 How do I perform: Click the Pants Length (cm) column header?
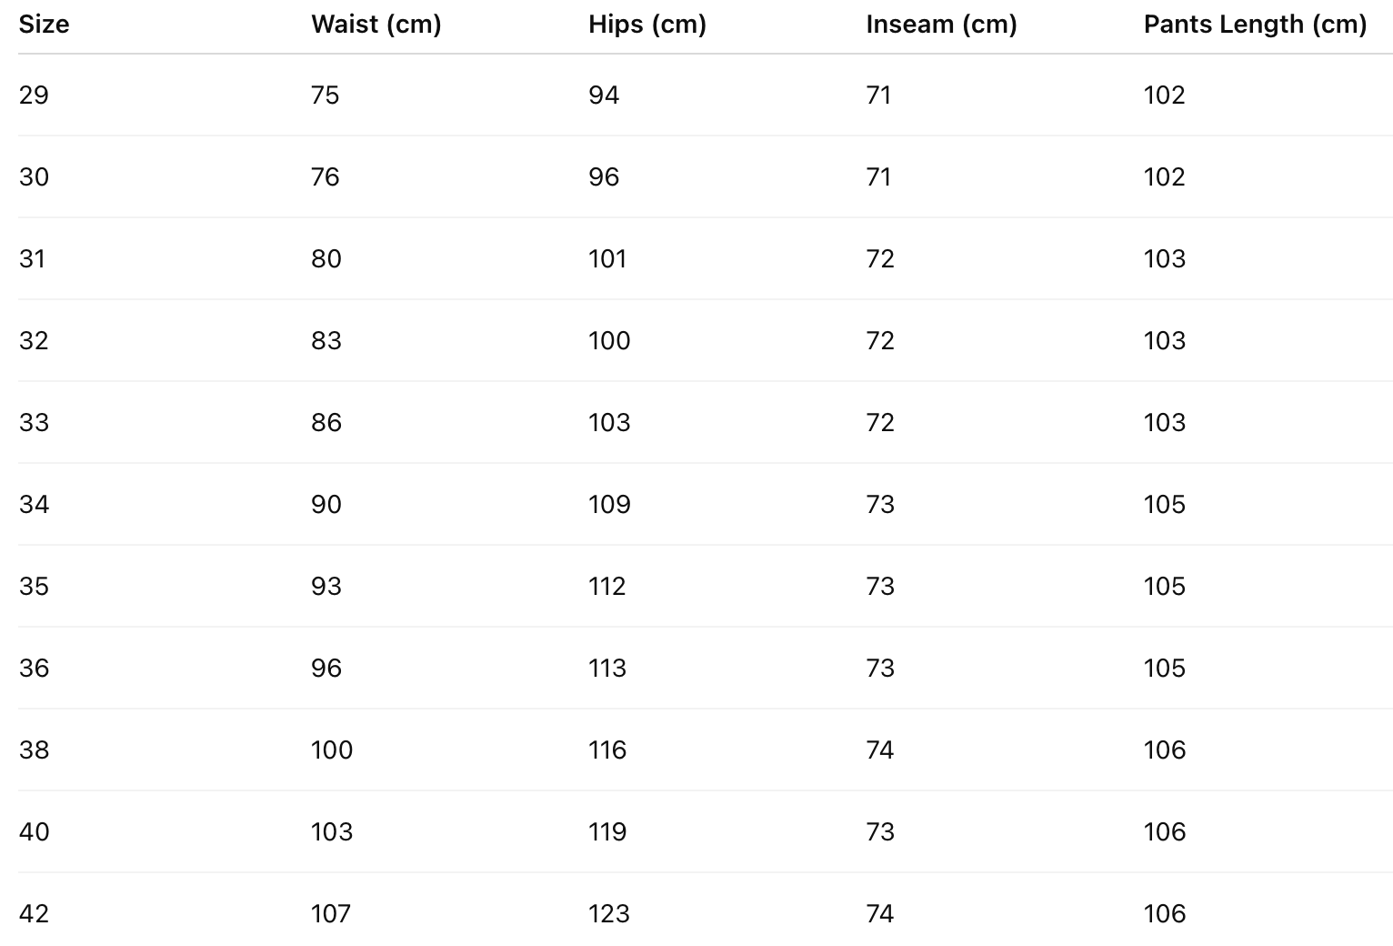tap(1255, 25)
